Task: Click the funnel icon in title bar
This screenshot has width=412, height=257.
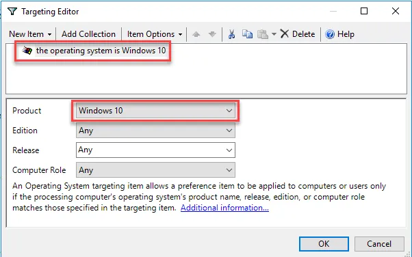Action: pos(12,12)
